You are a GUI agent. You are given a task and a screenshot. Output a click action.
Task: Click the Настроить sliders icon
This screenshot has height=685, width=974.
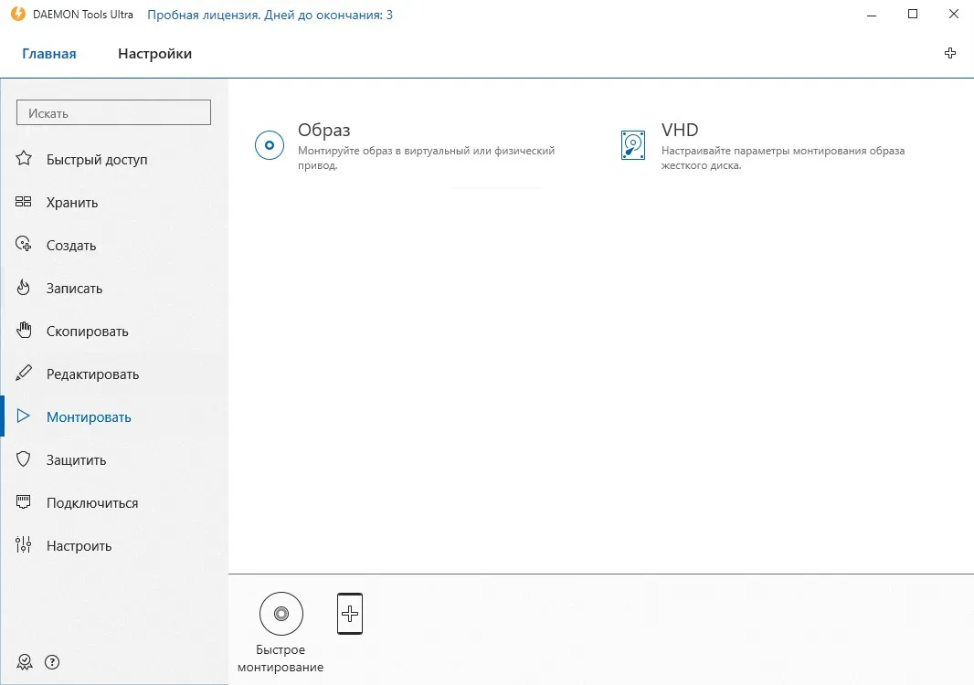point(24,544)
